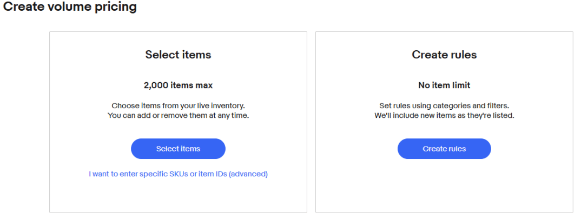Click the Choose items from live inventory text

(178, 106)
